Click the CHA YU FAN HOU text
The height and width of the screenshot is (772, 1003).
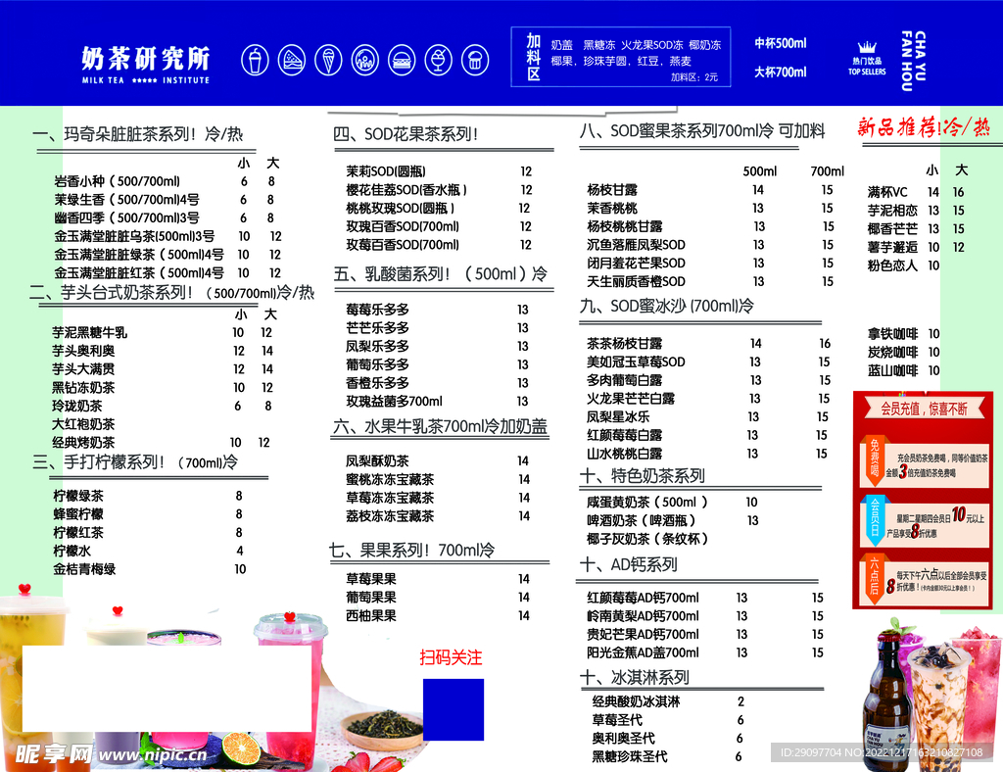[x=914, y=60]
